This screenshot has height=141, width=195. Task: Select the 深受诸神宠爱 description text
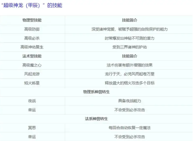[129, 29]
